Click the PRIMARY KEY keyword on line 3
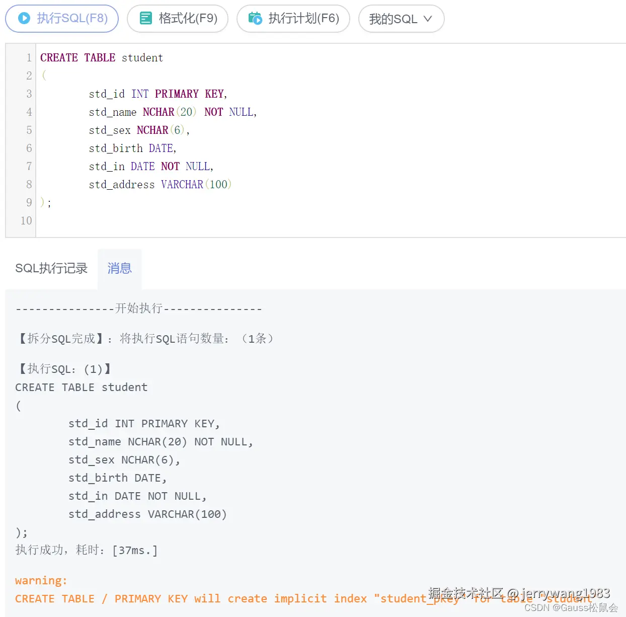 point(190,94)
